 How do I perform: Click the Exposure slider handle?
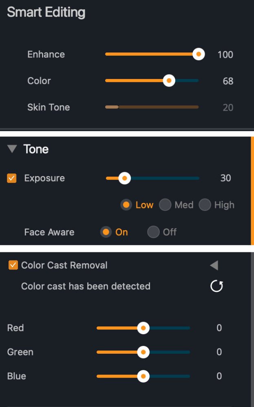pyautogui.click(x=125, y=178)
